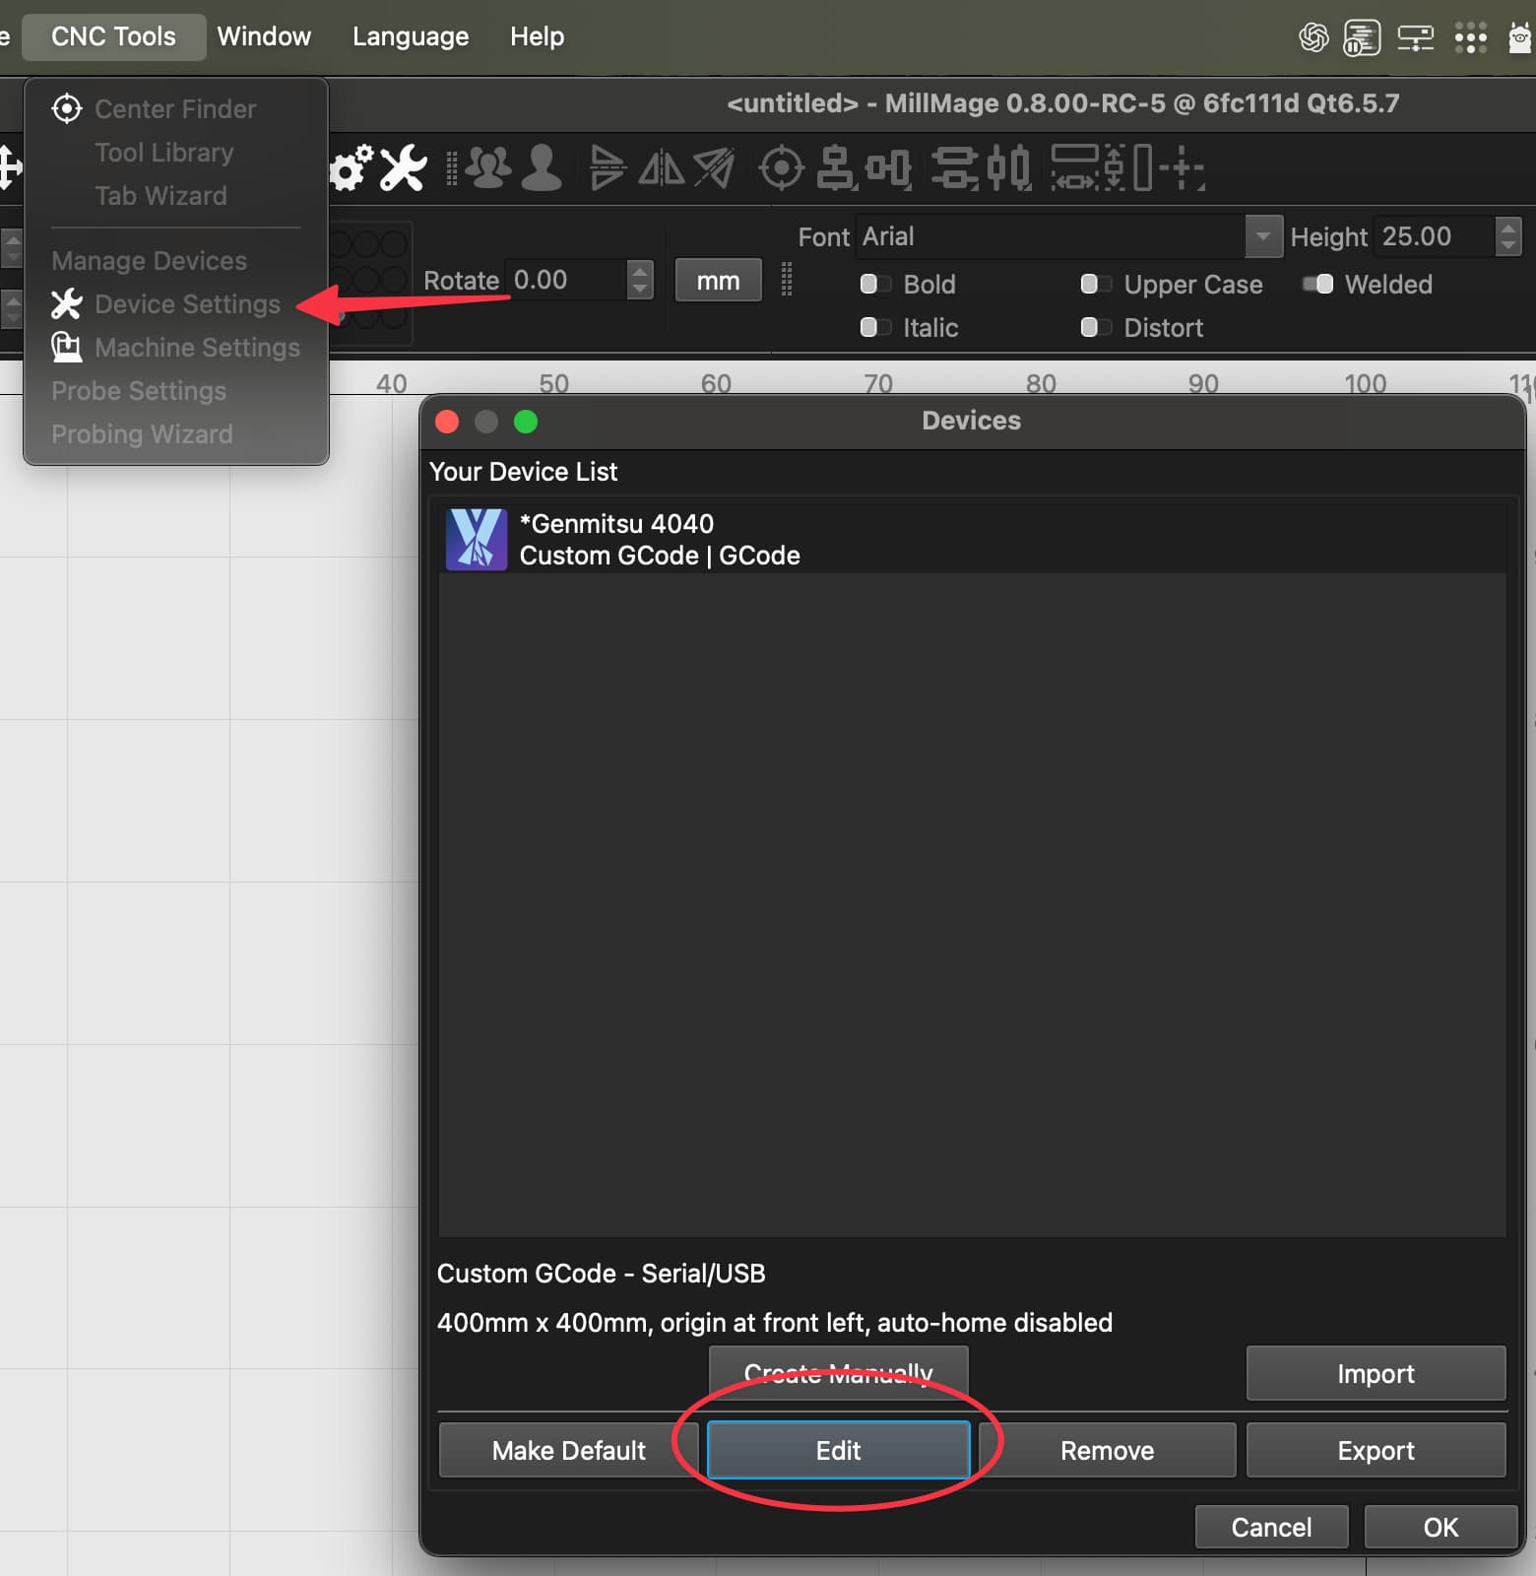Image resolution: width=1536 pixels, height=1576 pixels.
Task: Select Machine Settings from CNC Tools menu
Action: coord(197,348)
